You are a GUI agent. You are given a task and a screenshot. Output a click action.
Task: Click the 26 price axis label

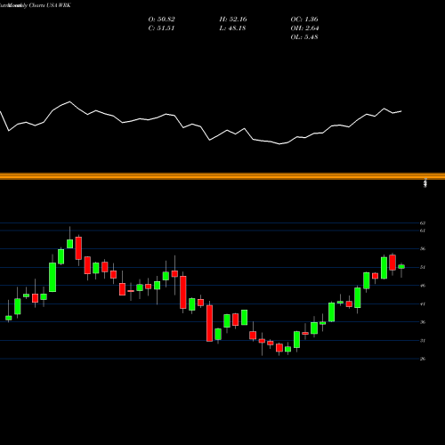(423, 359)
